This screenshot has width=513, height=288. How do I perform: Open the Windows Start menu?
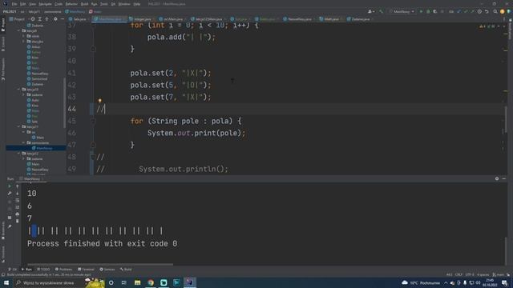(6, 282)
